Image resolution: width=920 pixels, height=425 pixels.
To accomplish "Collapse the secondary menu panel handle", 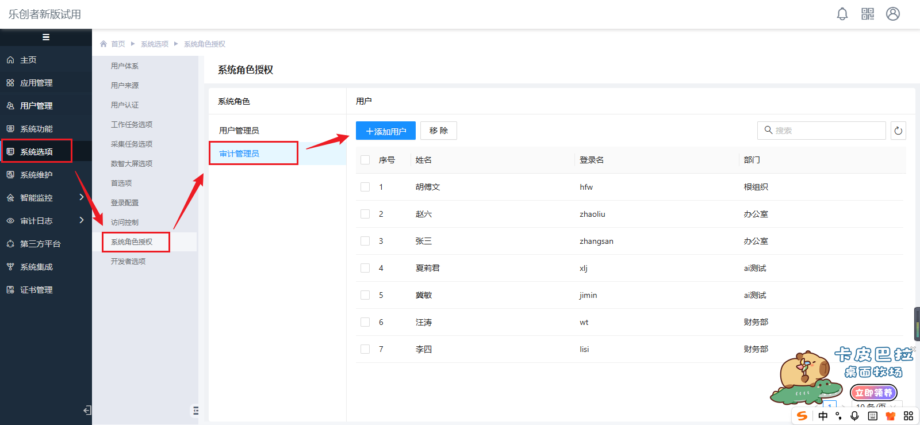I will click(195, 411).
